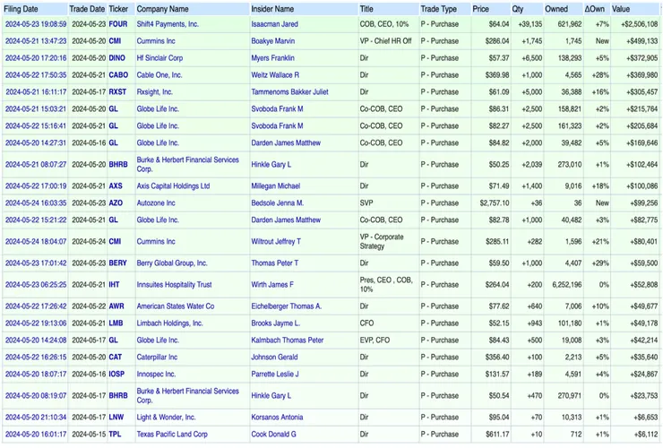View insider Korsanos Antonia's profile
663x448 pixels.
point(277,418)
